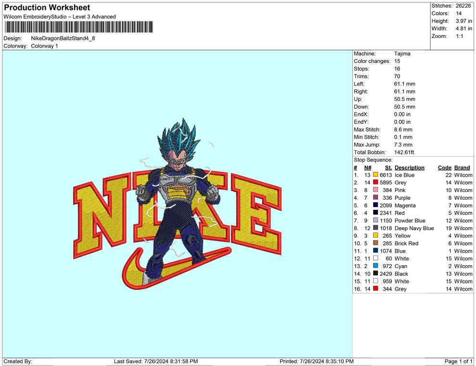This screenshot has width=476, height=366.
Task: Choose the Blue 1074 color swatch
Action: (376, 250)
